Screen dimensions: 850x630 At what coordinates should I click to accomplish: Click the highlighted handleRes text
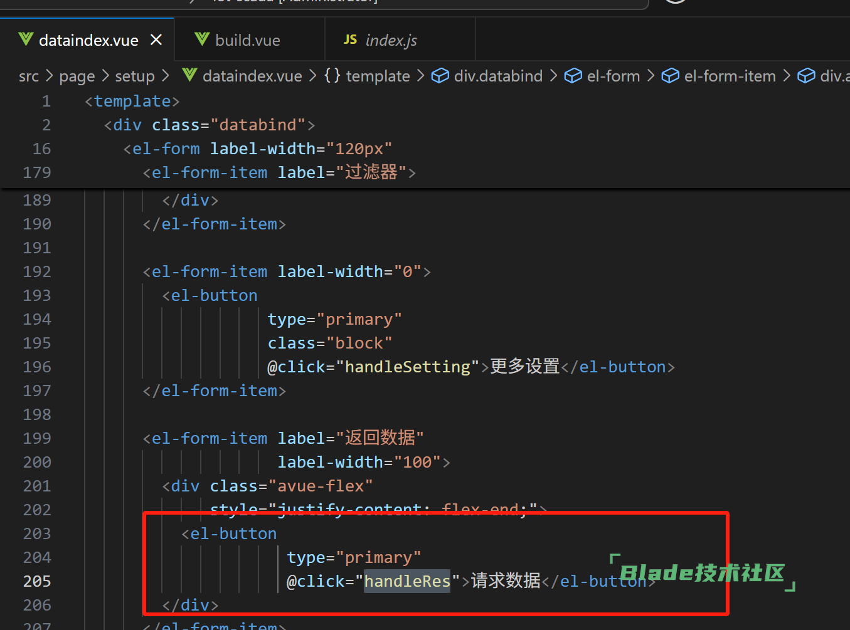[407, 581]
